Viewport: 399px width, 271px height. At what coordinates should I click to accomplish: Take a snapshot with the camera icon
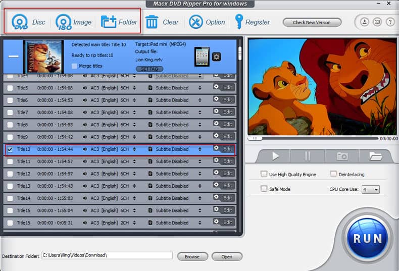342,156
